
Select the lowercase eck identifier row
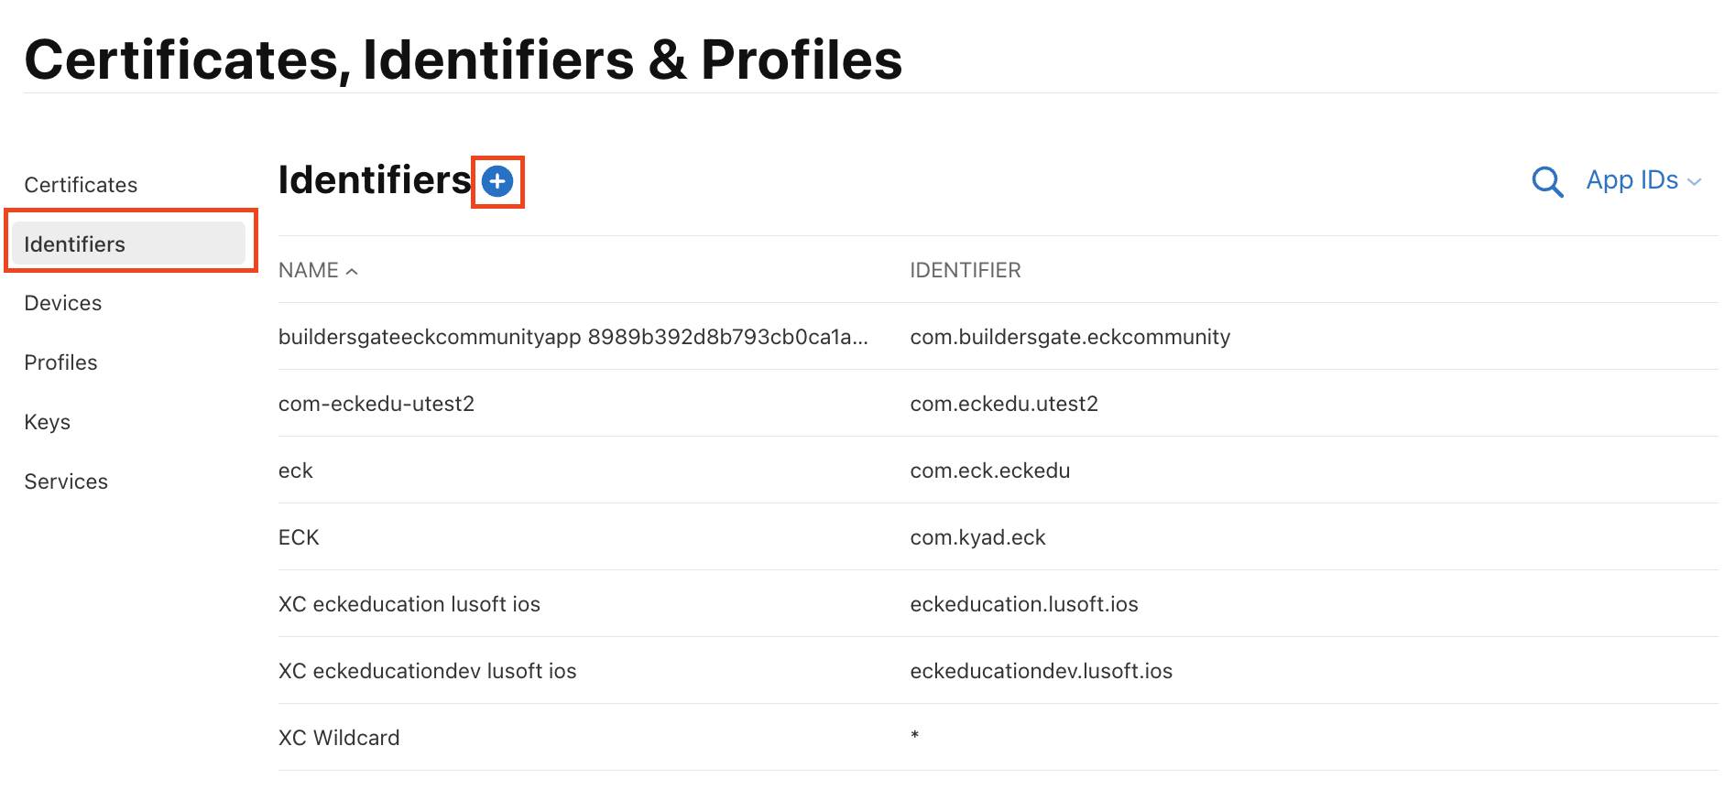tap(296, 470)
